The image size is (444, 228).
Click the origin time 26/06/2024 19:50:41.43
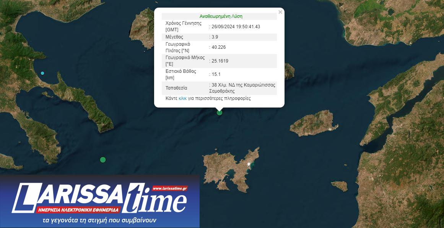[x=236, y=26]
